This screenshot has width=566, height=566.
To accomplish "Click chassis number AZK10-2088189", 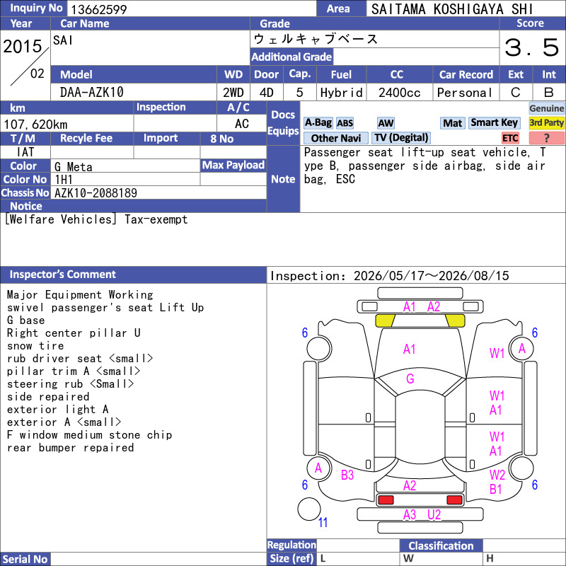I will 96,192.
